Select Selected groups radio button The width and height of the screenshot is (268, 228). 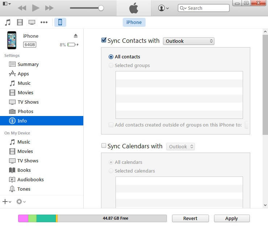pos(111,66)
